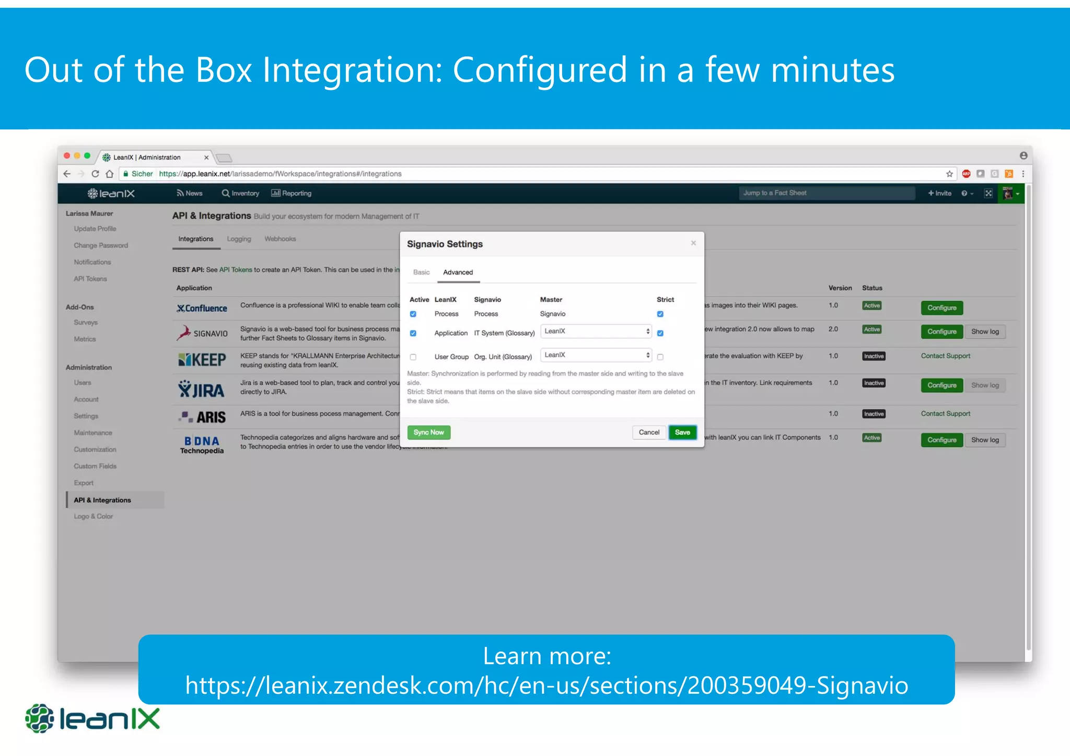This screenshot has height=756, width=1070.
Task: Open the Logging tab
Action: (x=239, y=239)
